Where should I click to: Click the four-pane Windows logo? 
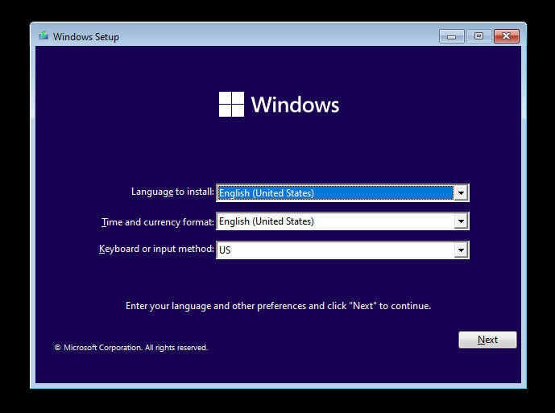tap(231, 105)
